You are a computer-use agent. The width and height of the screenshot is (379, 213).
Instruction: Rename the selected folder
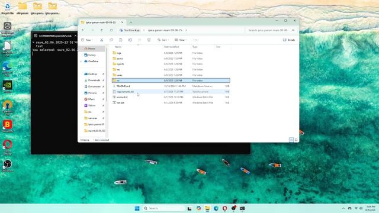click(130, 40)
